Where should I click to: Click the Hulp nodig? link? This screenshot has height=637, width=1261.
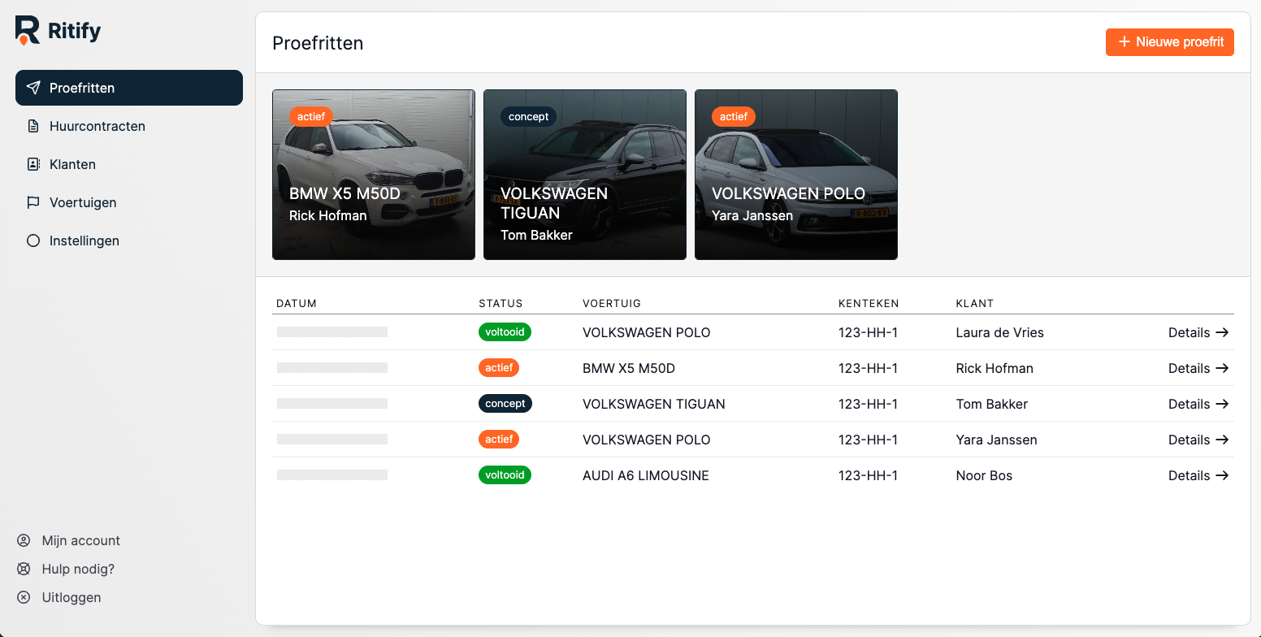pos(67,569)
